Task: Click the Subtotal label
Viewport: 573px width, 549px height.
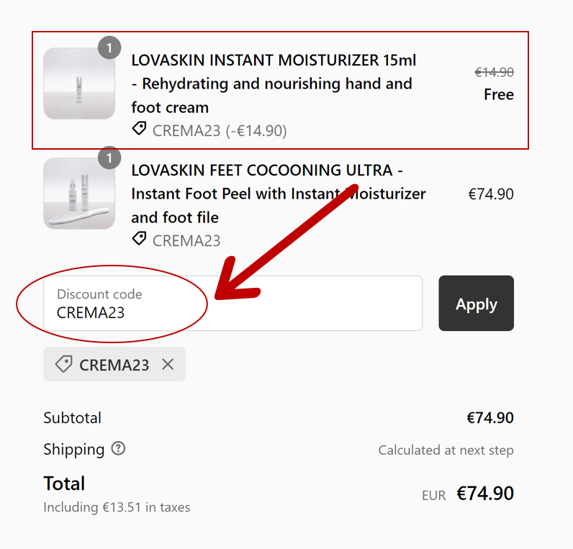Action: 72,418
